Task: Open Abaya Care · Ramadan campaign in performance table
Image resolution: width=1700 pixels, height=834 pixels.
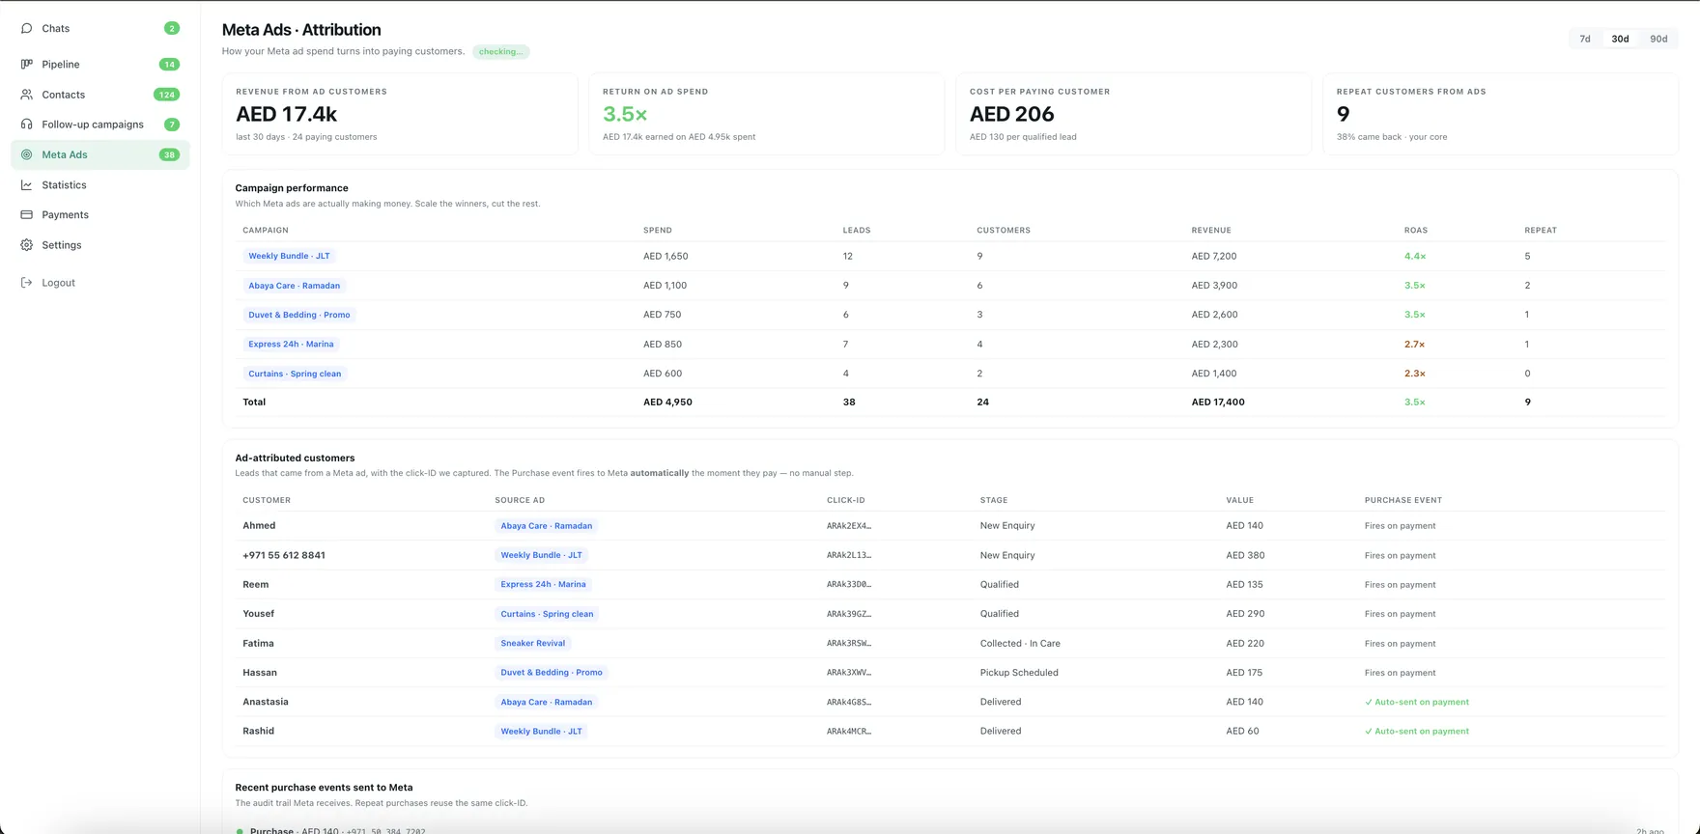Action: pos(295,286)
